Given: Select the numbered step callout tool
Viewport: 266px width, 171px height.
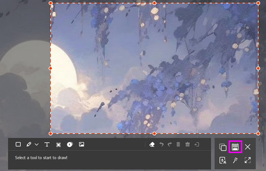Looking at the screenshot, I should point(70,144).
